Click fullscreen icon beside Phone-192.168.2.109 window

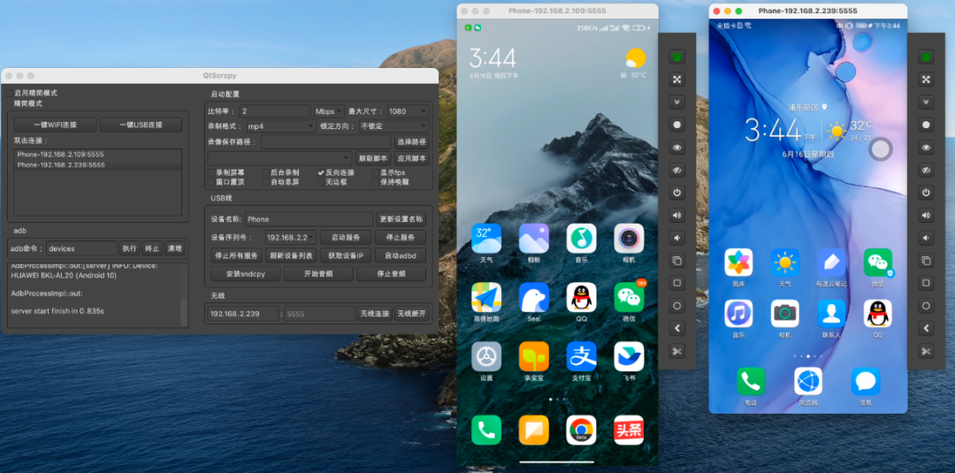pos(676,80)
